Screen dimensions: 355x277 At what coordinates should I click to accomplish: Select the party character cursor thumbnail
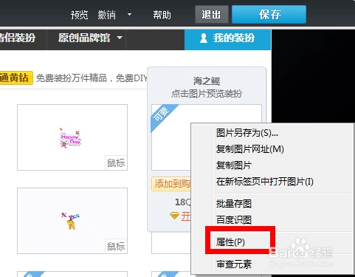point(72,221)
